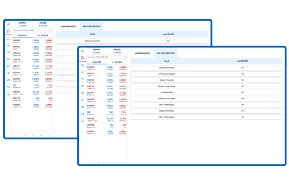Click the XAUUSD header ticker in front window
This screenshot has height=185, width=289.
coord(117,51)
